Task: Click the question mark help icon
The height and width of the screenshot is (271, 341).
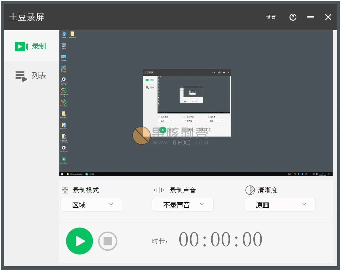Action: point(293,17)
